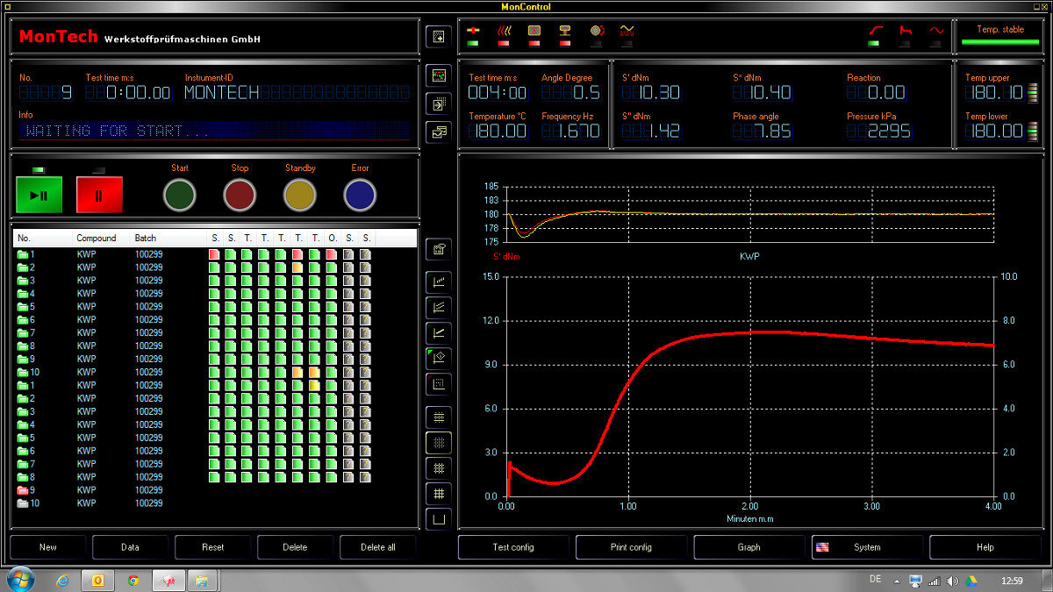Click the S'' dNm value 1.42
The image size is (1053, 592).
(651, 131)
